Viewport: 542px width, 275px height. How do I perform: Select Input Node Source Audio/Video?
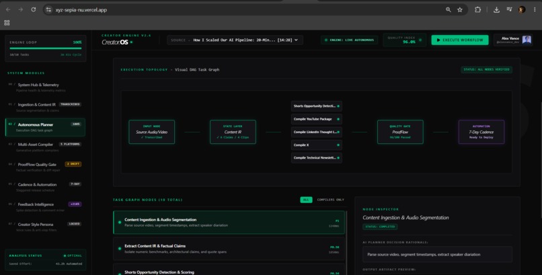click(x=152, y=132)
